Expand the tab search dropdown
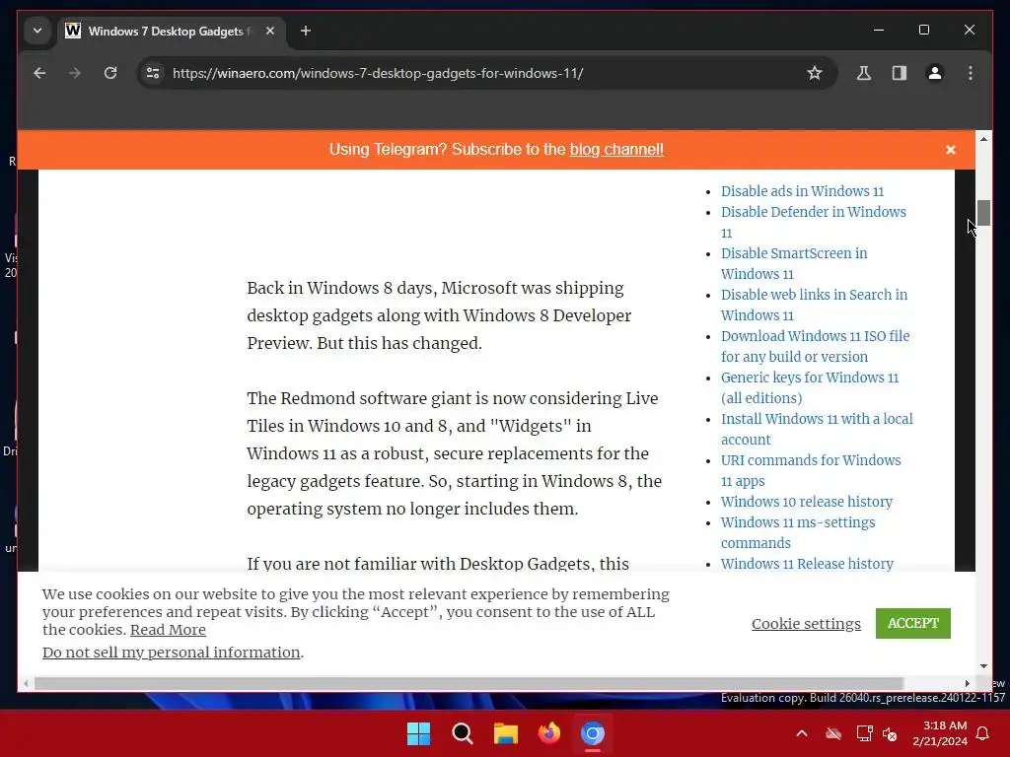 [37, 31]
